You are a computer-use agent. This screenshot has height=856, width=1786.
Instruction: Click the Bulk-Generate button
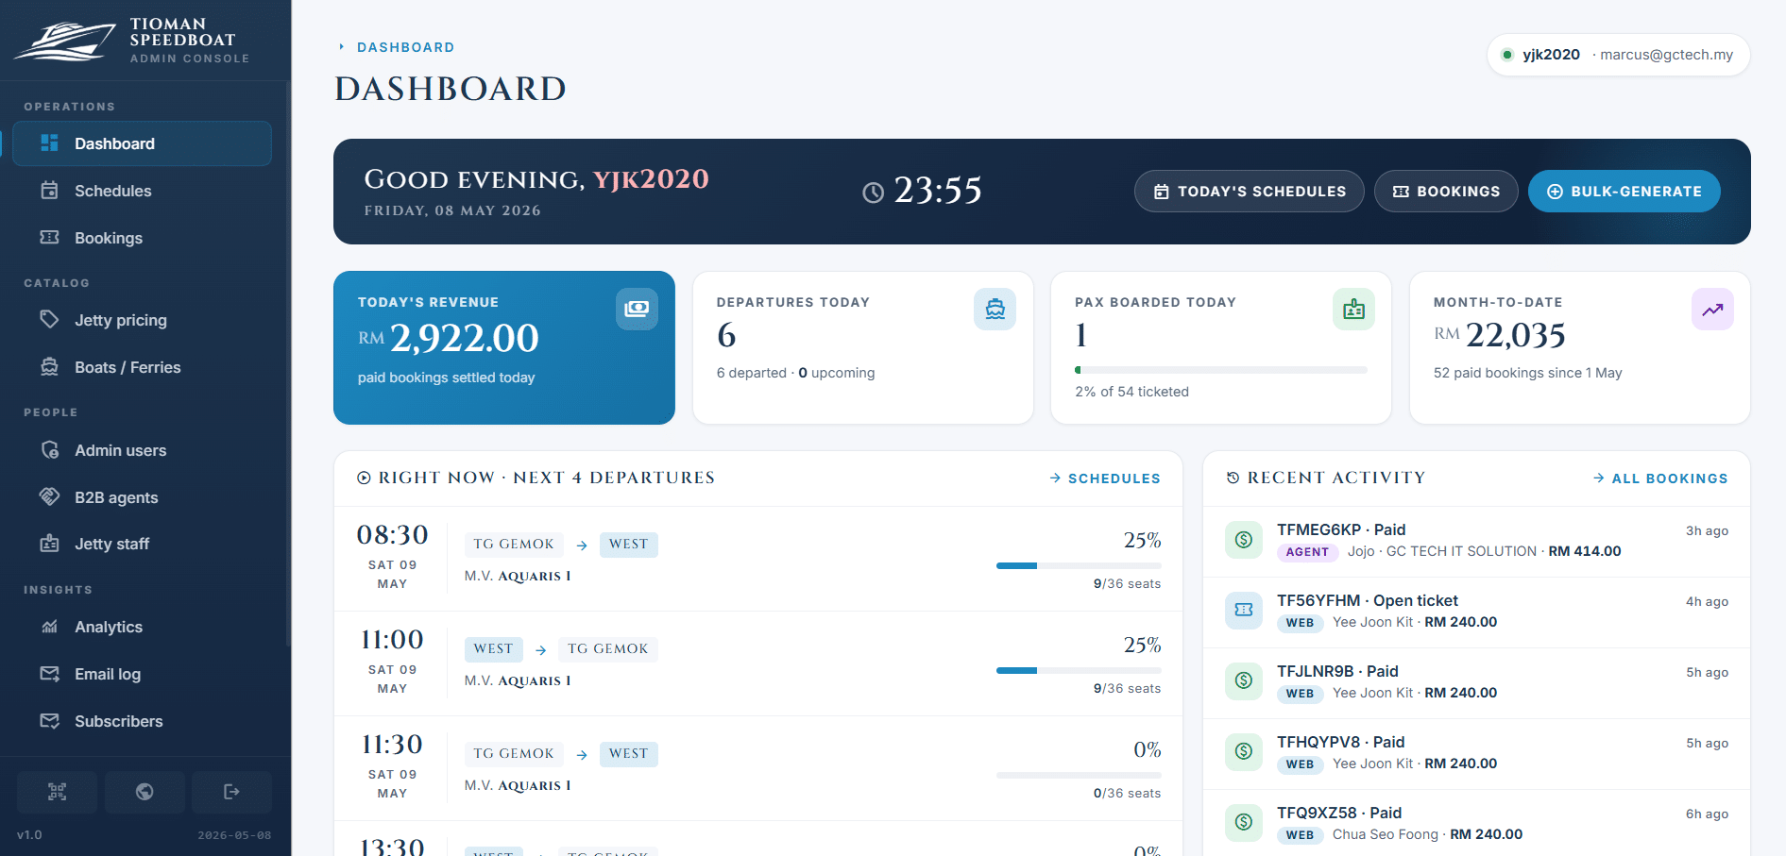[1624, 192]
